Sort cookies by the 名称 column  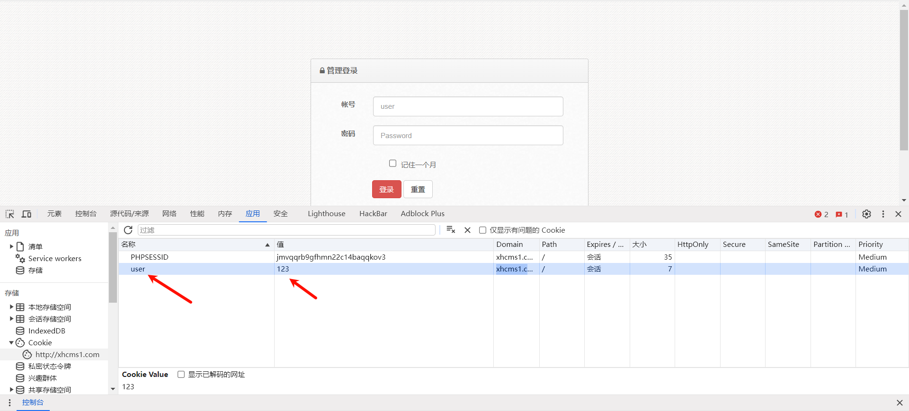point(196,245)
